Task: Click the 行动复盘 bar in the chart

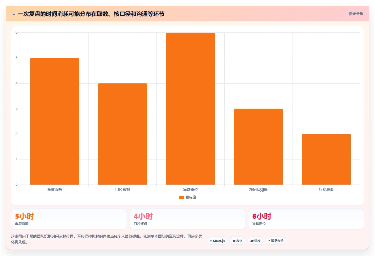Action: (326, 159)
